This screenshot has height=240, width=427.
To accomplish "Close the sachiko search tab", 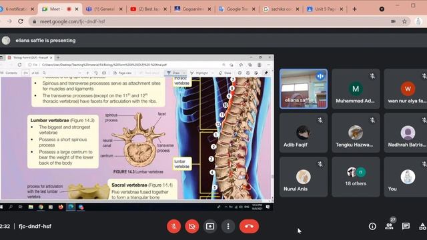I will click(x=298, y=9).
